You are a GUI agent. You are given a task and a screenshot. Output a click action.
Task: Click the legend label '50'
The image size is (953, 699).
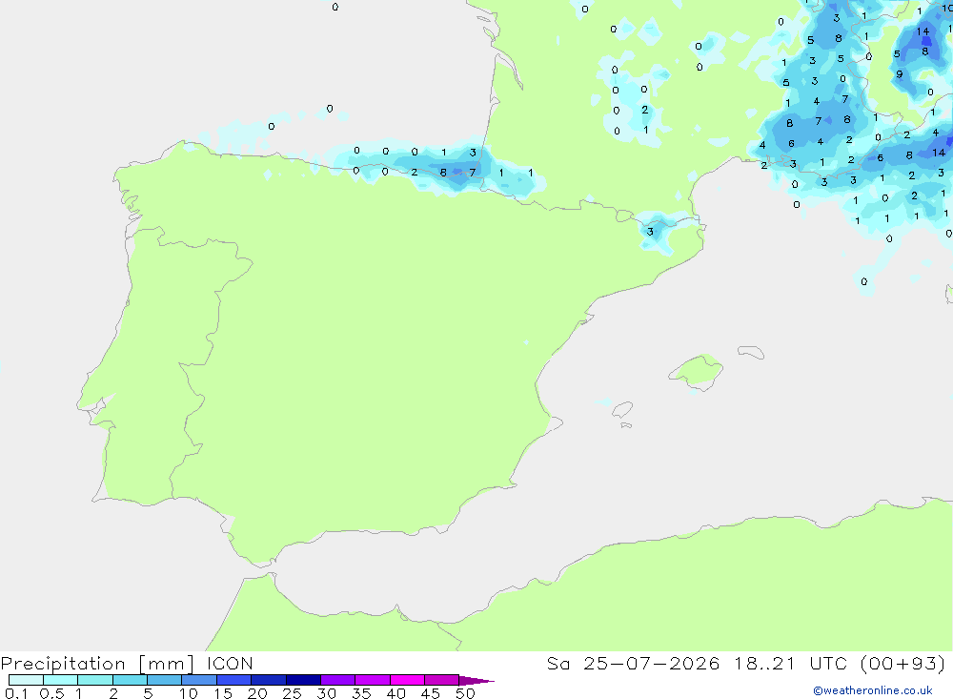pos(465,693)
